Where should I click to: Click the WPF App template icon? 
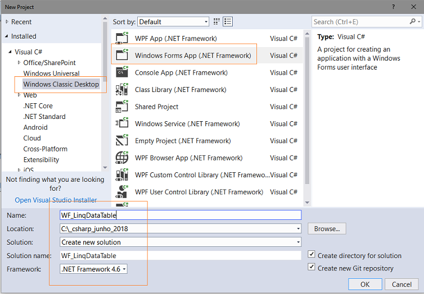(x=122, y=38)
